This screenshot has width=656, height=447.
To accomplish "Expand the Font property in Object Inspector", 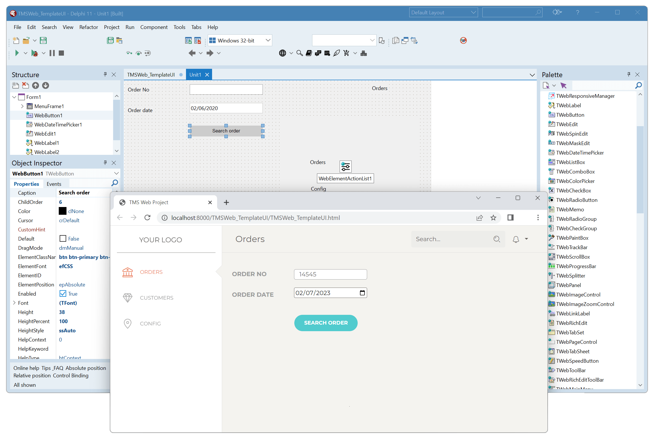I will coord(14,303).
